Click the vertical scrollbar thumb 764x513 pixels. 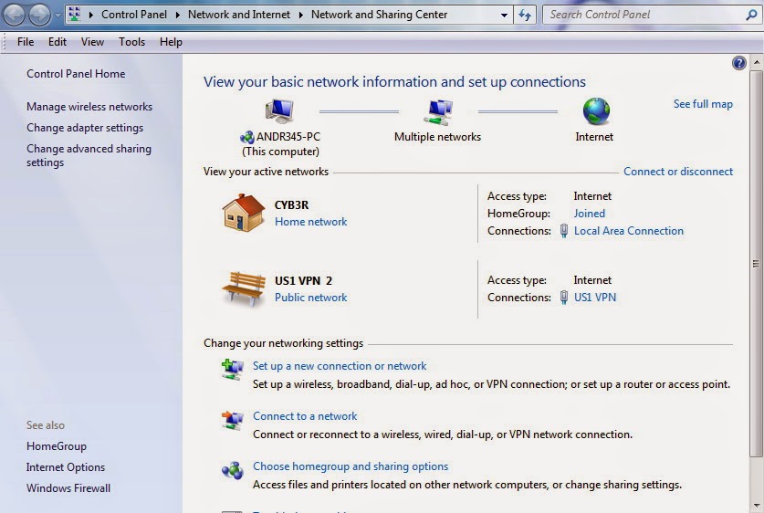756,264
